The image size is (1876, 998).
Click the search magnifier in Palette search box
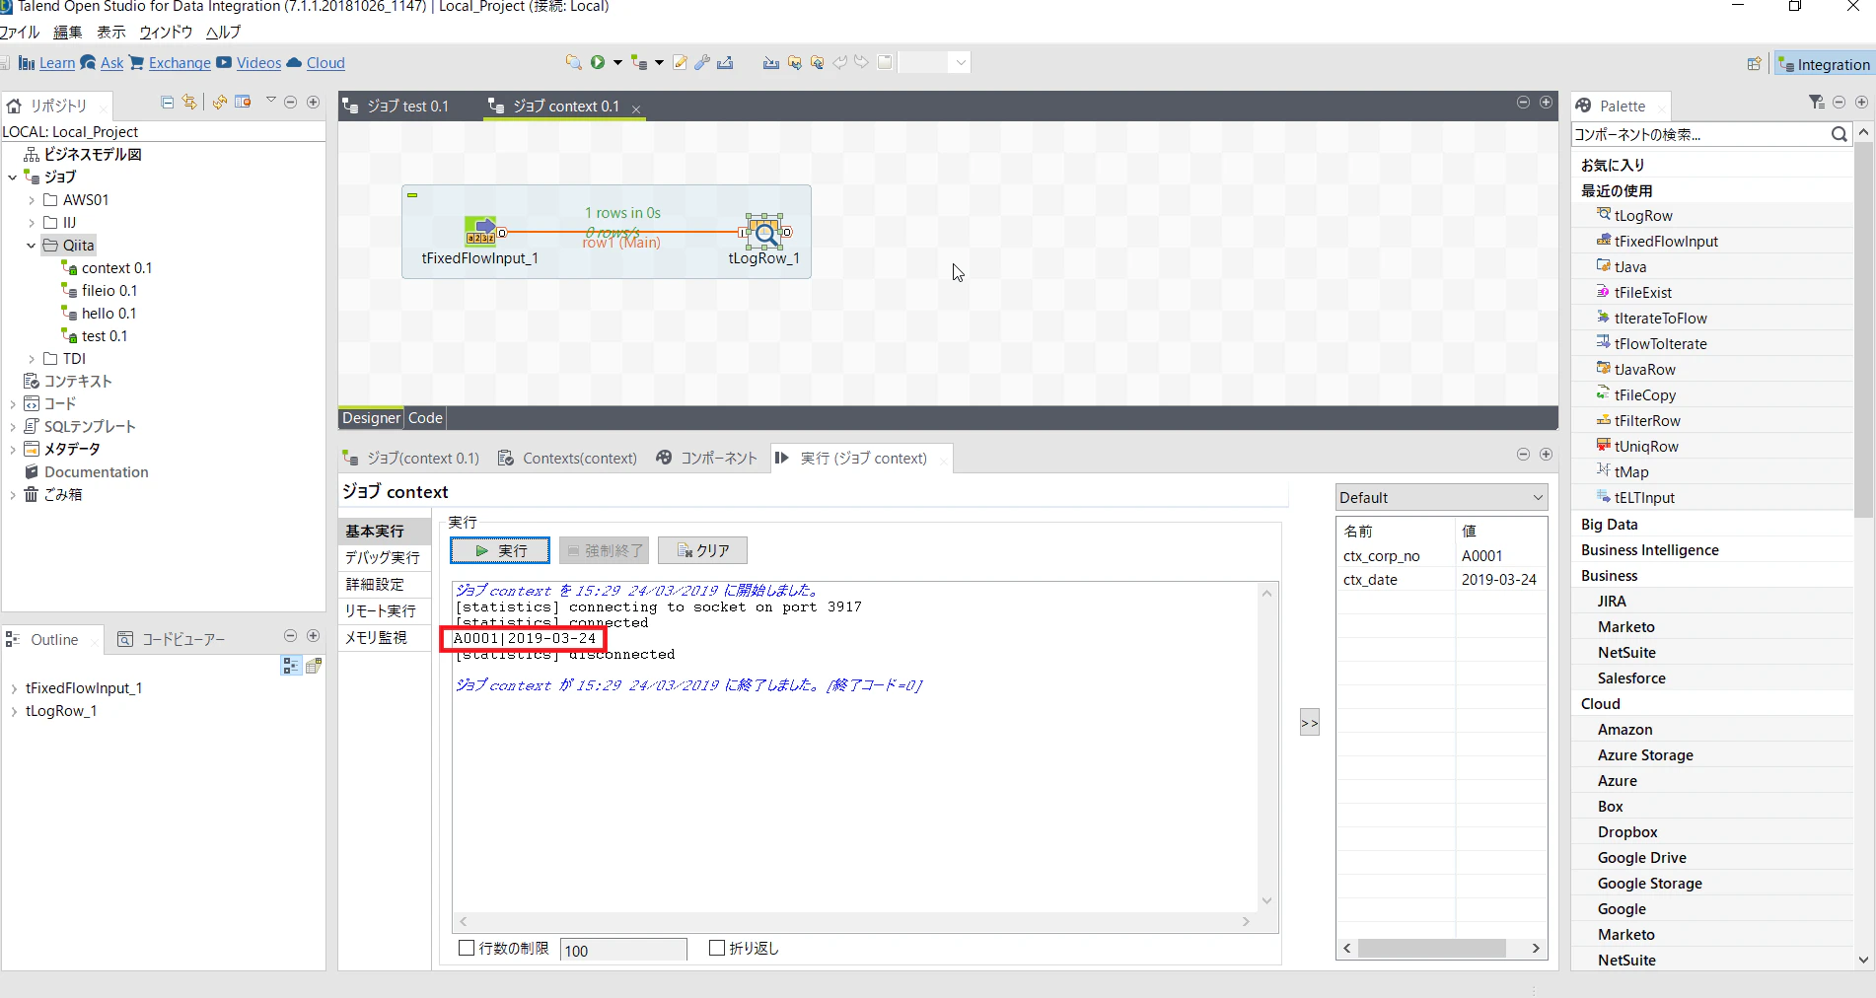click(1839, 134)
